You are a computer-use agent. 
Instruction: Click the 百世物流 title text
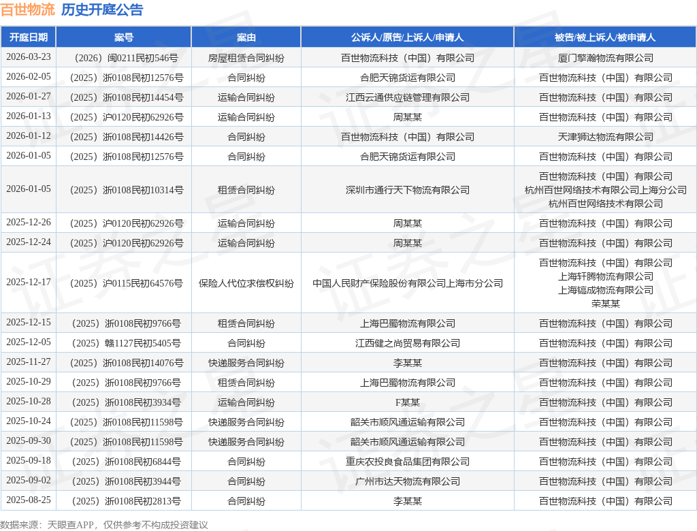click(x=27, y=10)
